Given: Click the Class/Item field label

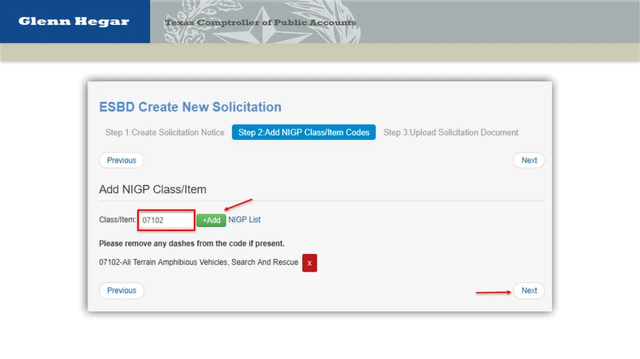Looking at the screenshot, I should 117,220.
